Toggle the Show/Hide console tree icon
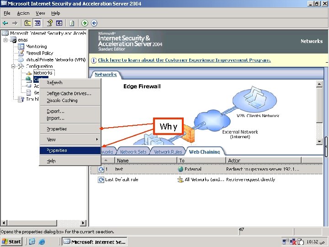 [x=37, y=23]
